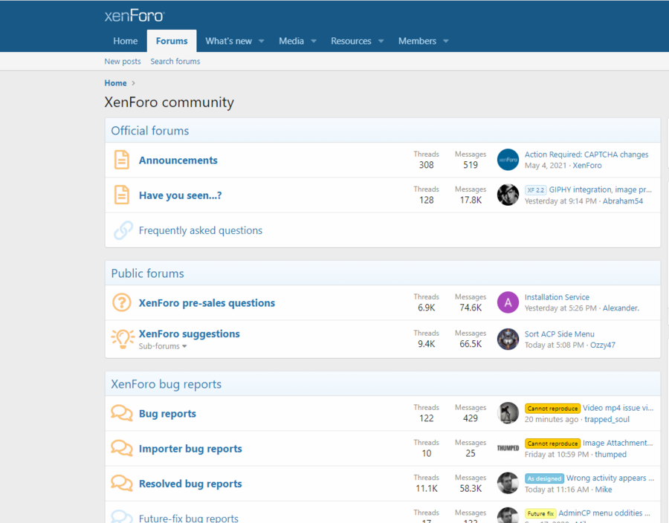Click the trapped_soul username link
This screenshot has height=523, width=669.
(607, 419)
